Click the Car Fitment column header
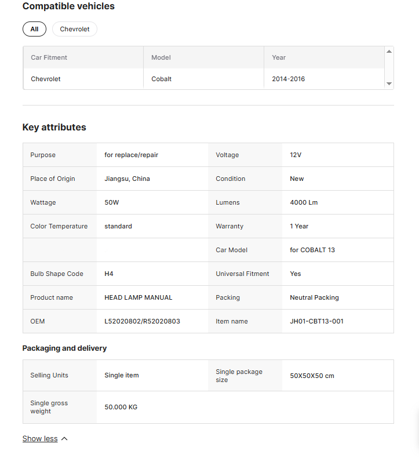 [x=49, y=57]
